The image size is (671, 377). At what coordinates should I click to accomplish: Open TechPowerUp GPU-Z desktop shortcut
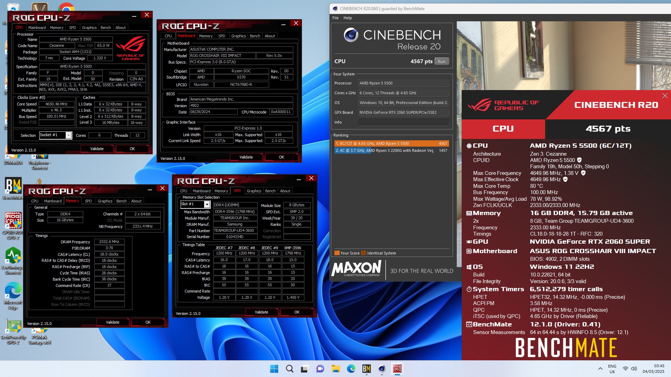(x=13, y=331)
